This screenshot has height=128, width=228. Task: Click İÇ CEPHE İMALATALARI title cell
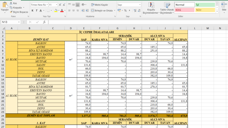pyautogui.click(x=96, y=32)
